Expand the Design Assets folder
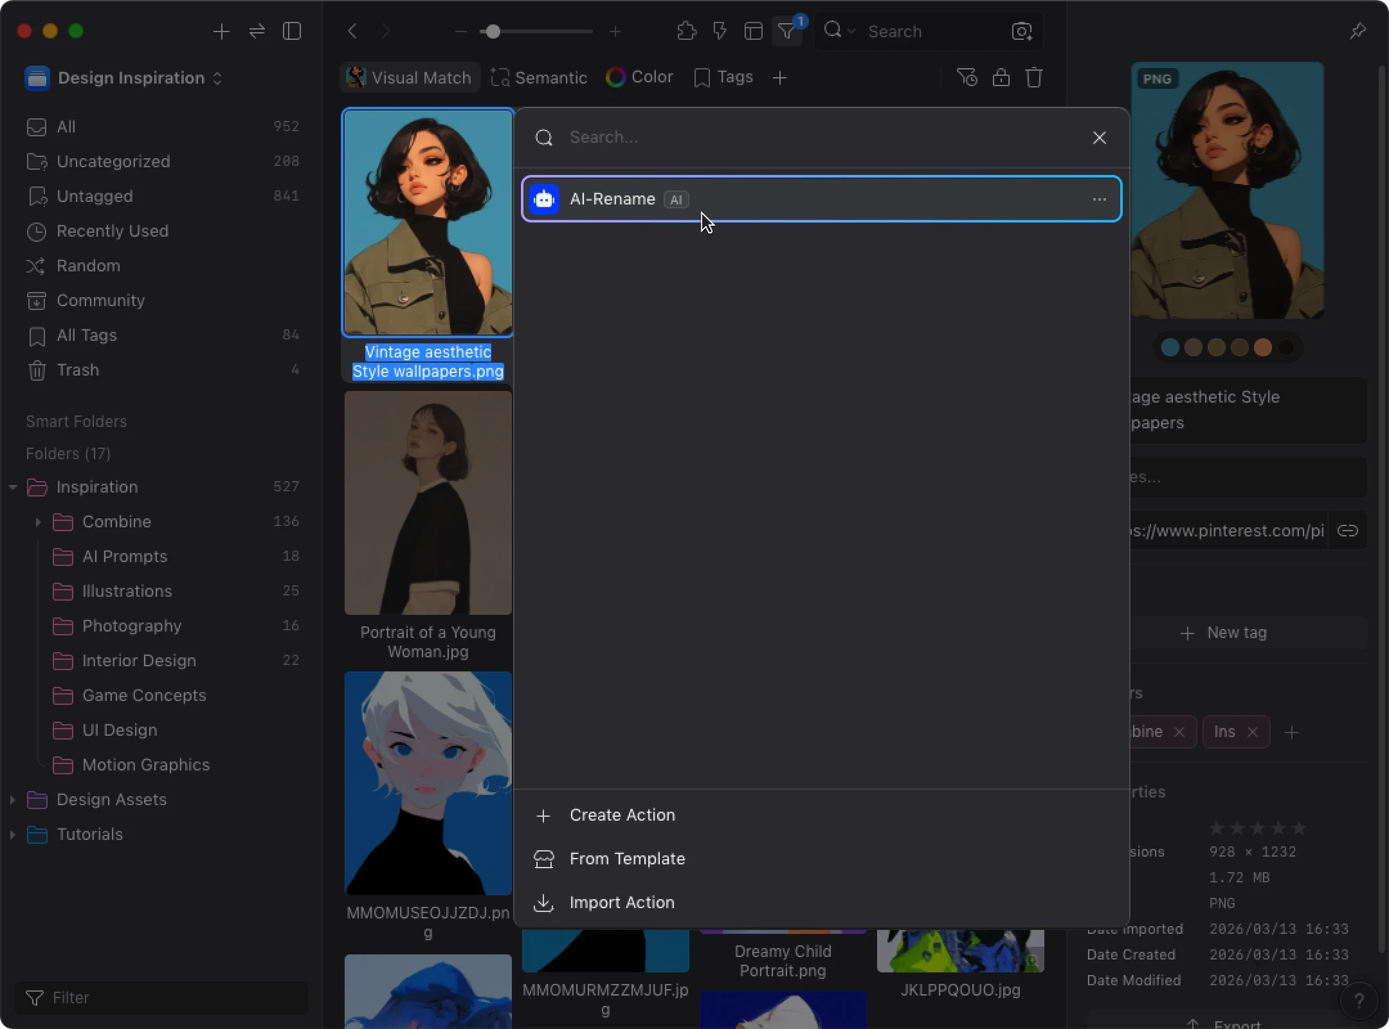The image size is (1389, 1029). [13, 800]
